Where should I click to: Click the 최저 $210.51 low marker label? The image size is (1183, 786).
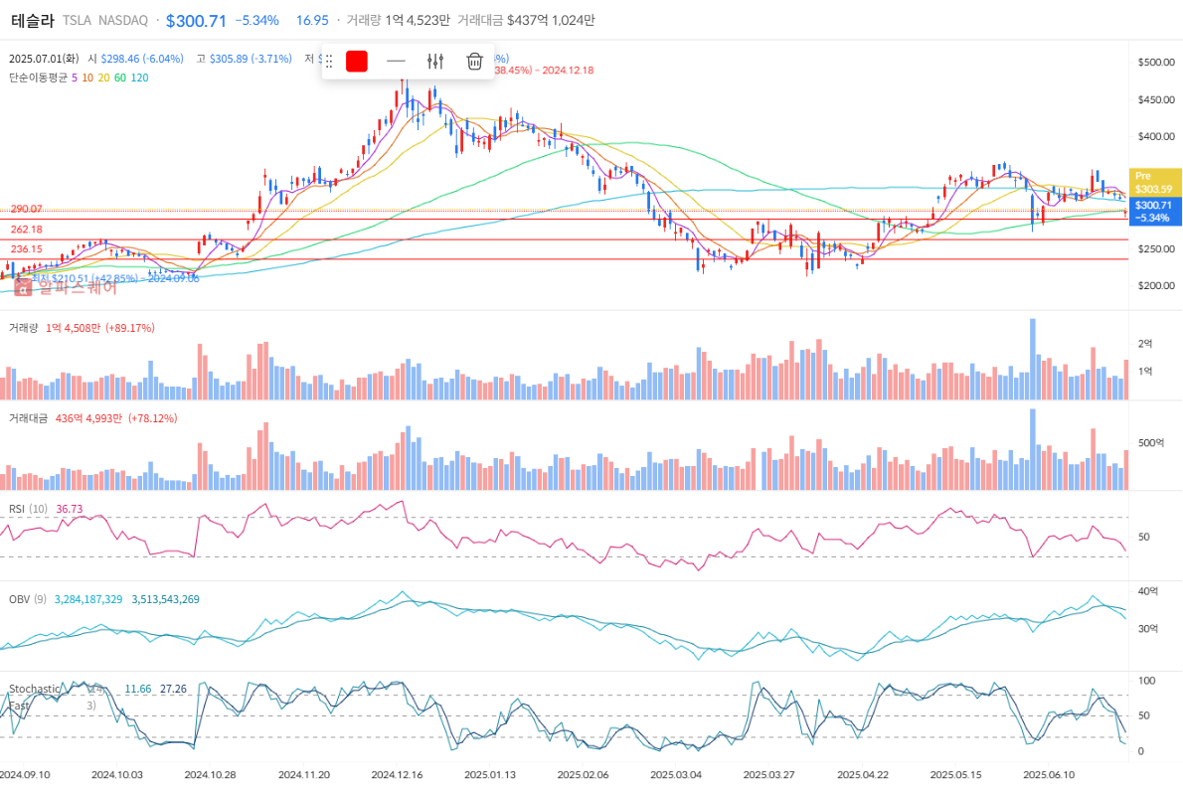[x=114, y=278]
